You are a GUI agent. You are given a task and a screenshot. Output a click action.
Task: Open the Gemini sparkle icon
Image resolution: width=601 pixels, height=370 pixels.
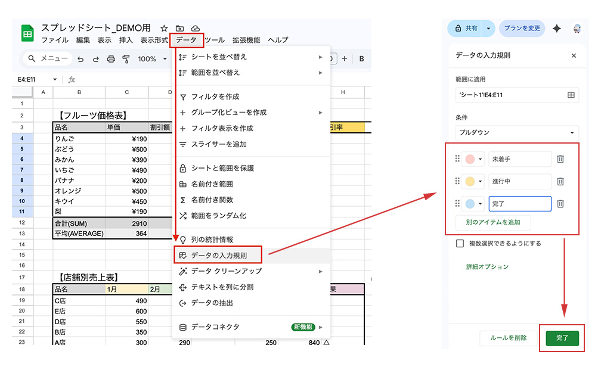tap(556, 29)
